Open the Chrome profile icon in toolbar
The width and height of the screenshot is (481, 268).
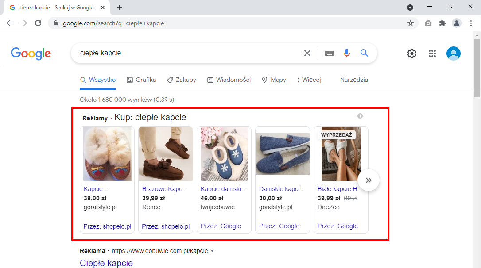457,23
